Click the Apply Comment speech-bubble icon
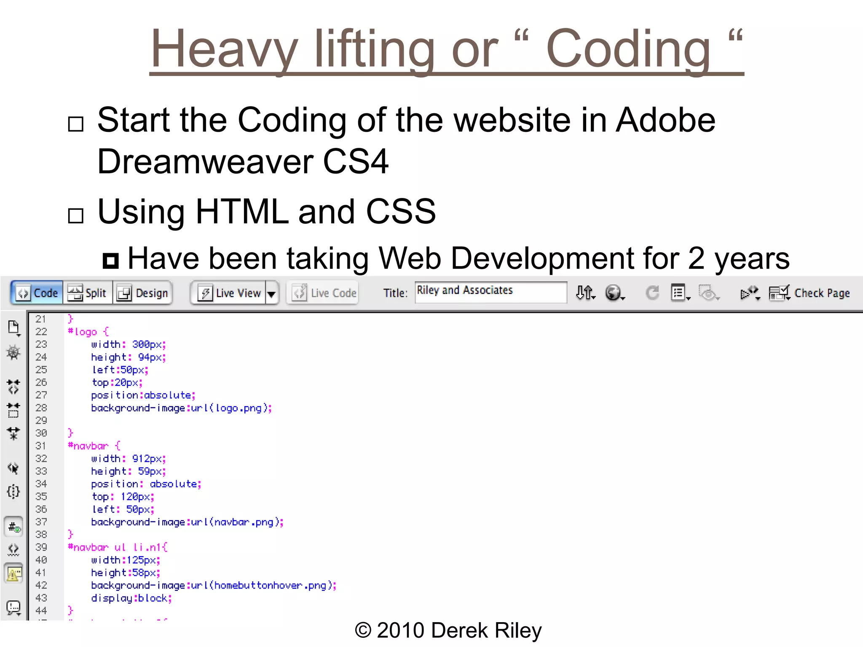The image size is (863, 647). [13, 607]
